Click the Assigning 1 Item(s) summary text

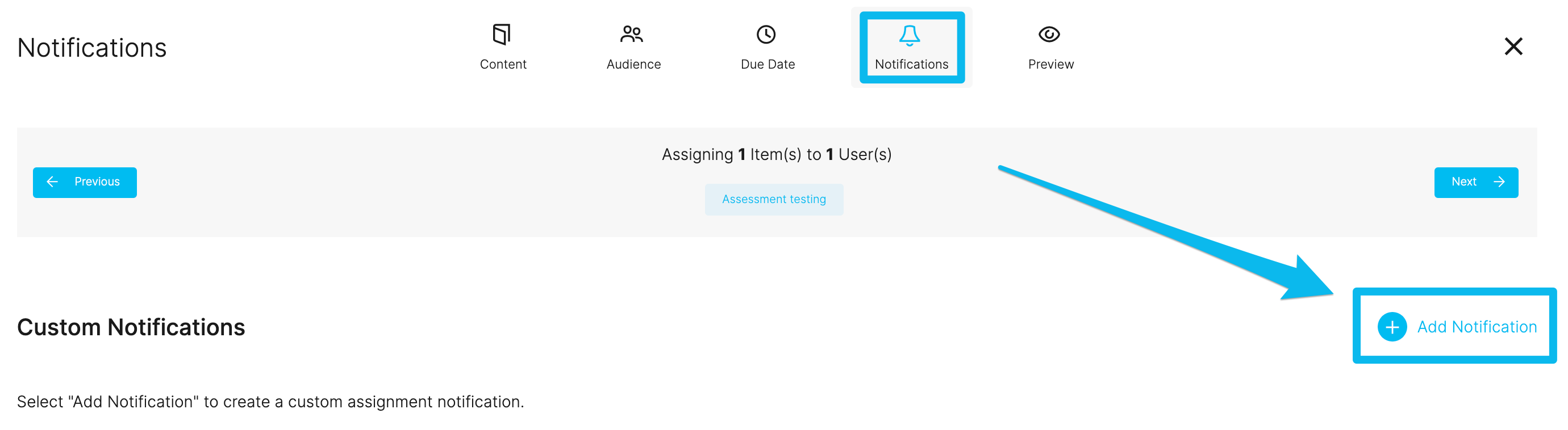pos(776,154)
